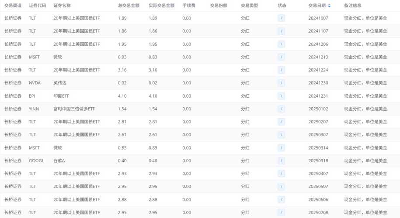Click the status icon in the 20241007 row
Screen dimensions: 400x218
282,18
